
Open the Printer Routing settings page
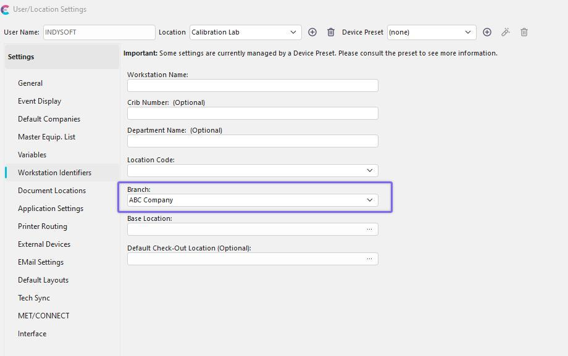(x=43, y=226)
